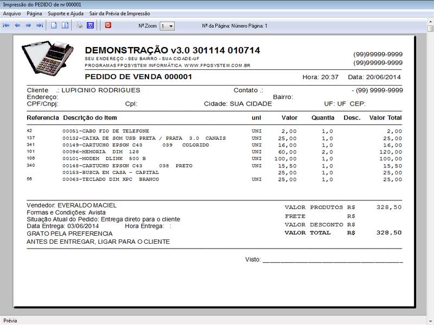Export the report using the Word icon
The image size is (434, 325).
(x=91, y=24)
